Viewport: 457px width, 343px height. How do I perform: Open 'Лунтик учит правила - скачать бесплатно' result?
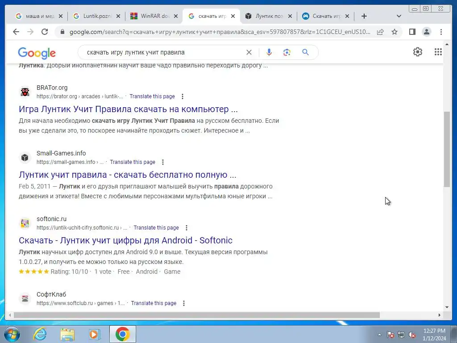(127, 175)
